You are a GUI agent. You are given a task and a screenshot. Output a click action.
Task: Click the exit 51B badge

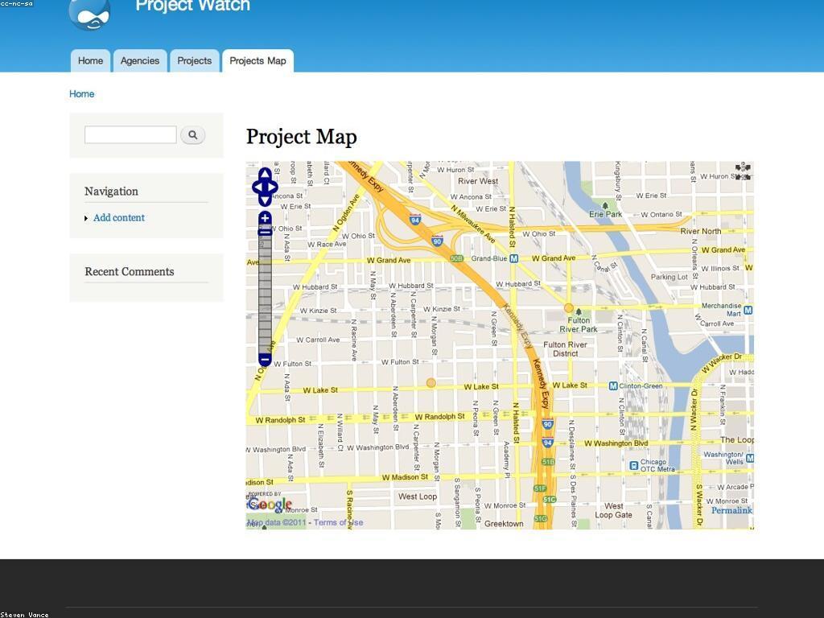tap(548, 462)
